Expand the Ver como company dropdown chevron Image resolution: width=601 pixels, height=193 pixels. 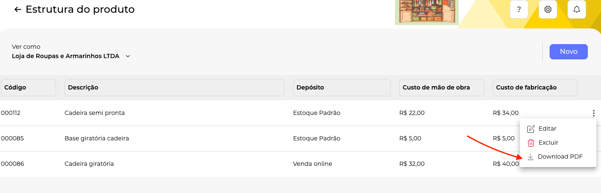pos(127,56)
